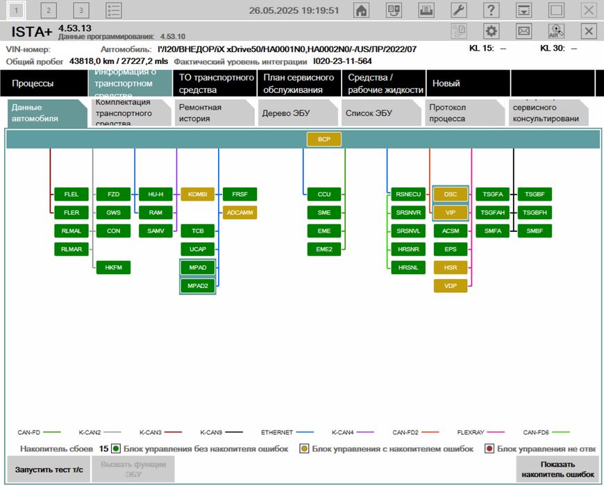This screenshot has height=486, width=604.
Task: Switch to Протокол процесса tab
Action: pos(465,113)
